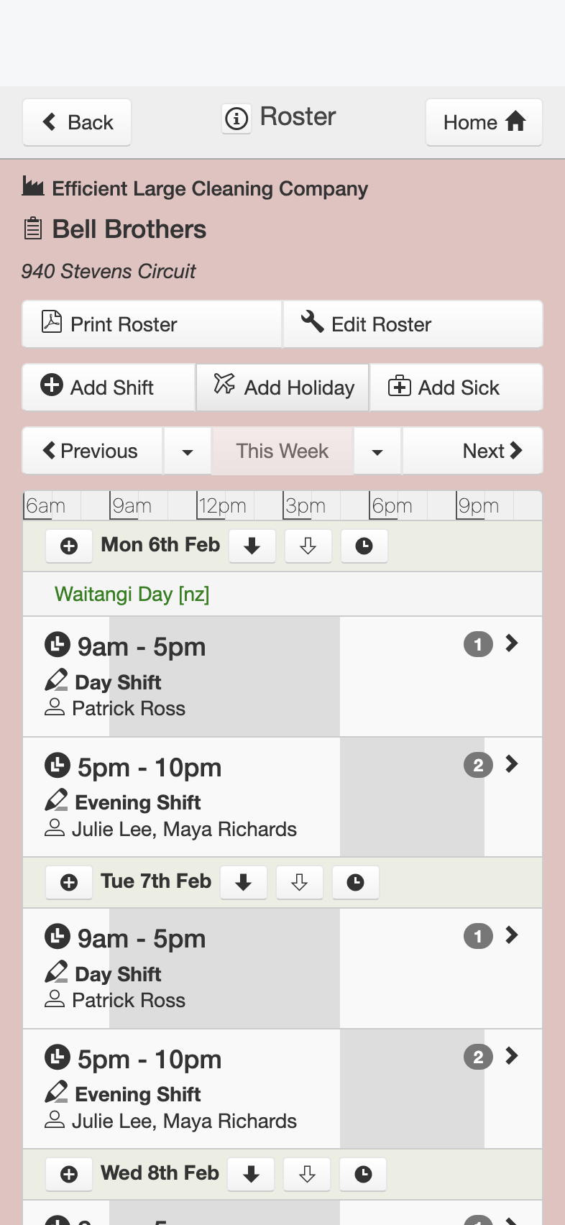Expand Monday's 9am - 5pm Day Shift chevron
Image resolution: width=565 pixels, height=1225 pixels.
pos(512,643)
